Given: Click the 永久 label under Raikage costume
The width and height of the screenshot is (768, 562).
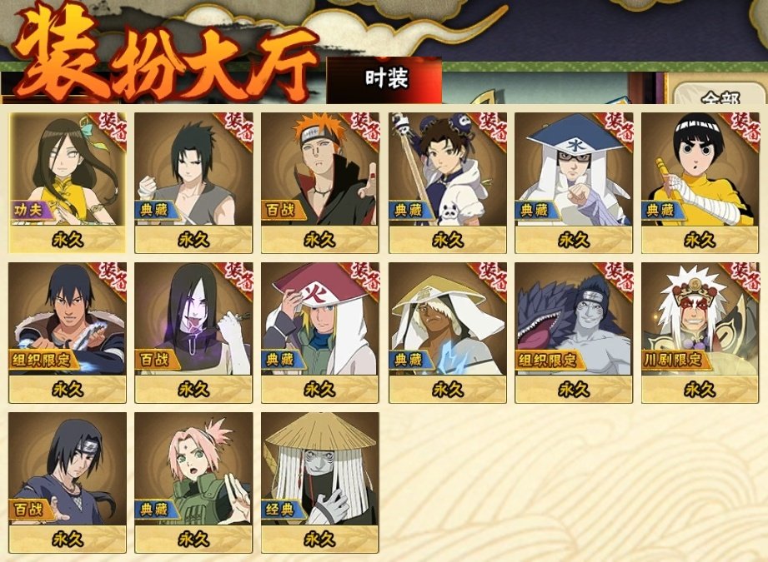Looking at the screenshot, I should pyautogui.click(x=448, y=390).
